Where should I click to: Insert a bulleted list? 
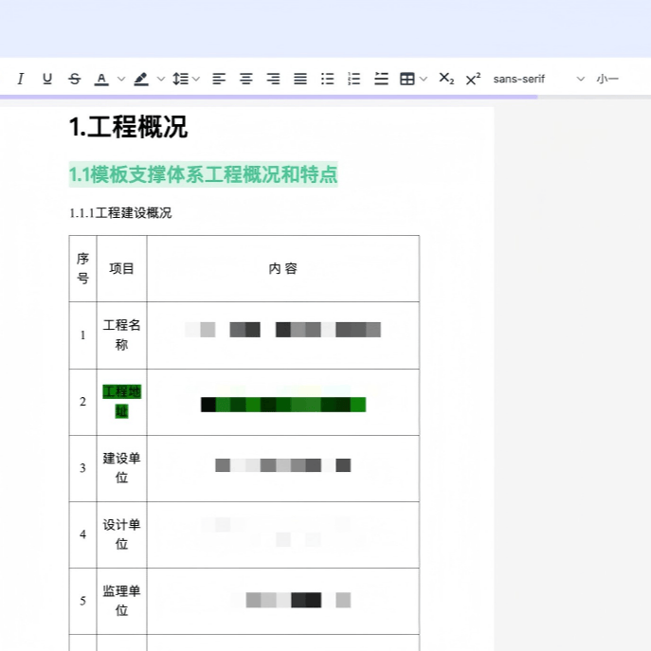pos(327,79)
